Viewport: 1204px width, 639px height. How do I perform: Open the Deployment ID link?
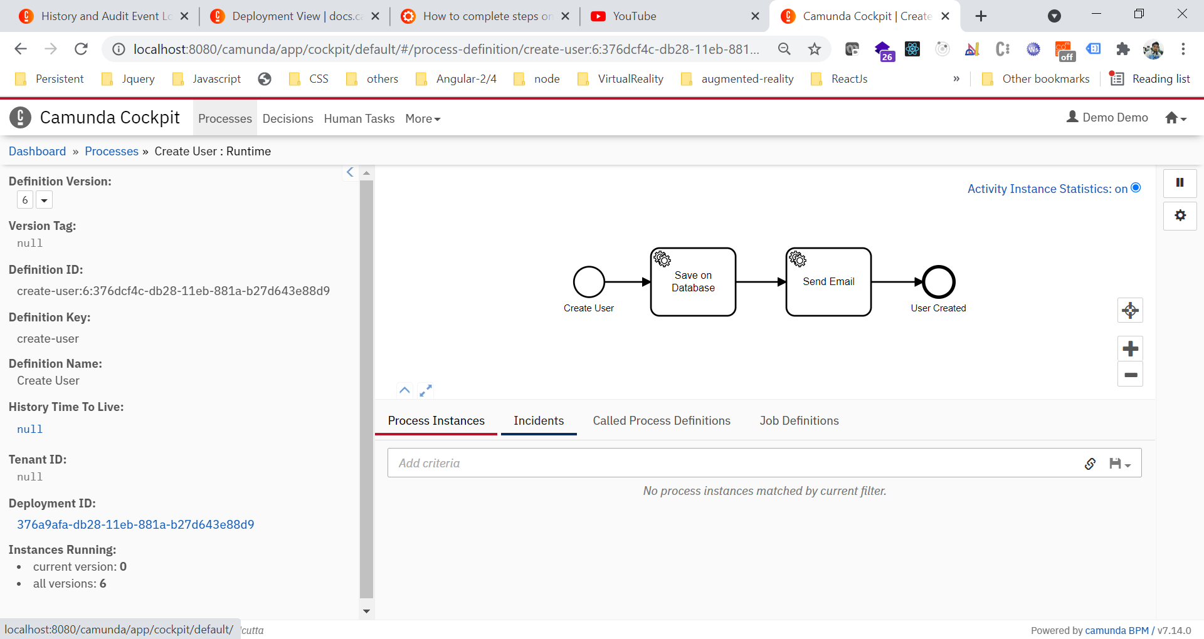pyautogui.click(x=135, y=525)
